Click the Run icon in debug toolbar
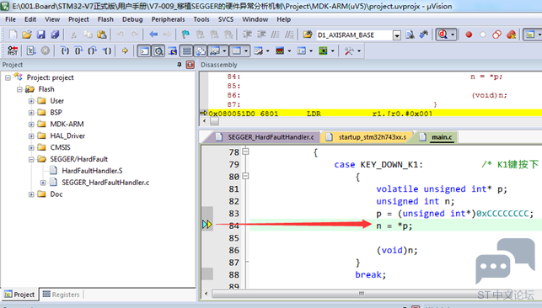Screen dimensions: 542x308 point(31,51)
